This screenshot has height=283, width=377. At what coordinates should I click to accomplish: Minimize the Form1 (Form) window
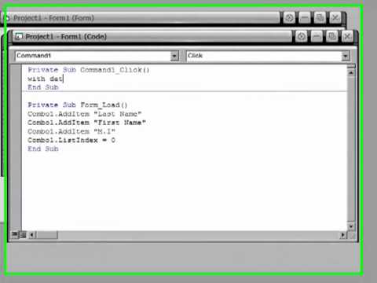coord(305,18)
